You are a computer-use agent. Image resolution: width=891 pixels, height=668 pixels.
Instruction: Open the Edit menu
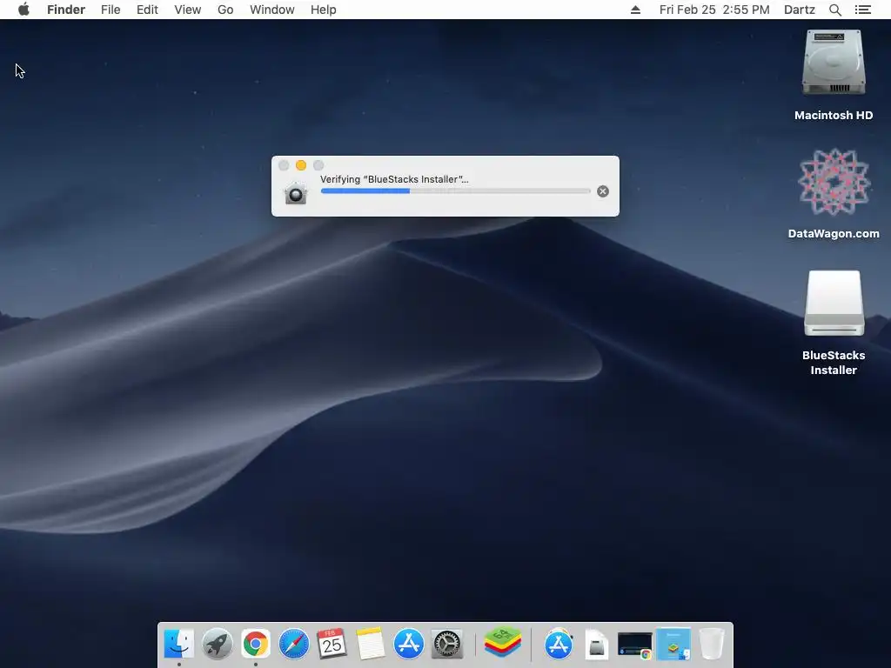[x=147, y=10]
